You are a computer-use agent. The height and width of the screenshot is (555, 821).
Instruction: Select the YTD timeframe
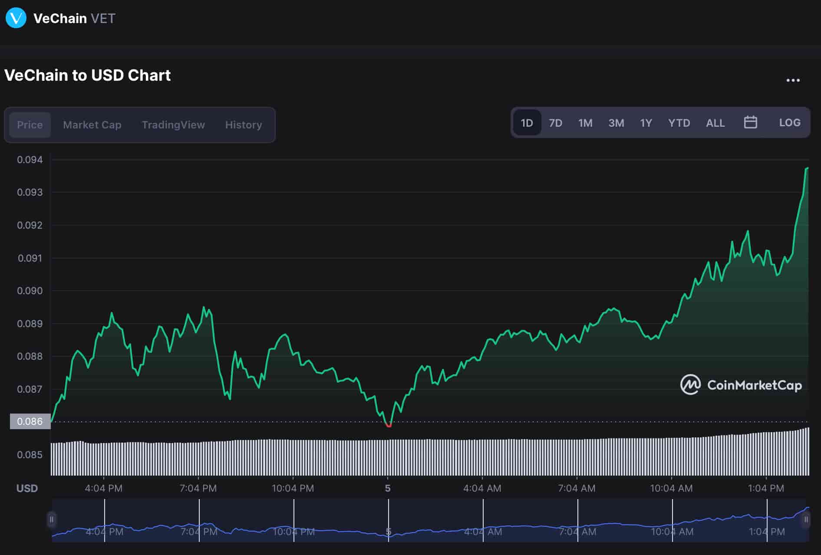pos(679,123)
